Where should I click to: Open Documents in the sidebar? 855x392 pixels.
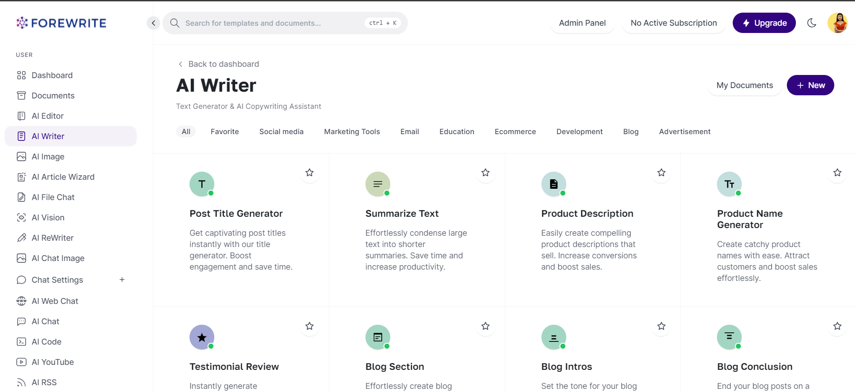(70, 96)
